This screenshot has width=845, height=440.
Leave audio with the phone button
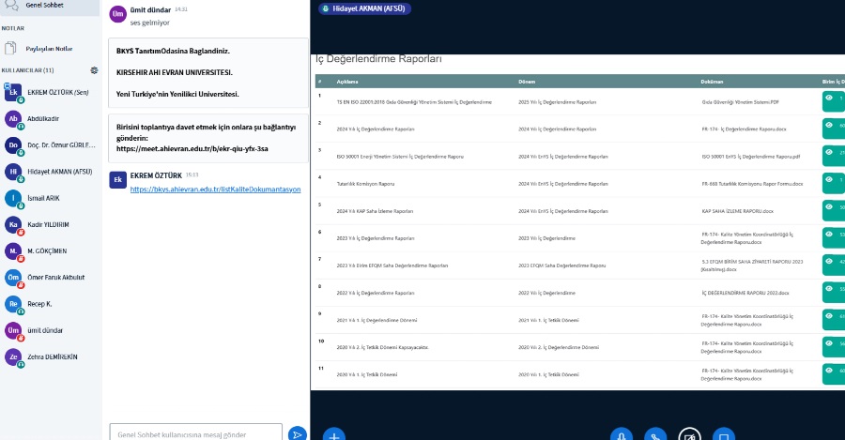[x=655, y=435]
